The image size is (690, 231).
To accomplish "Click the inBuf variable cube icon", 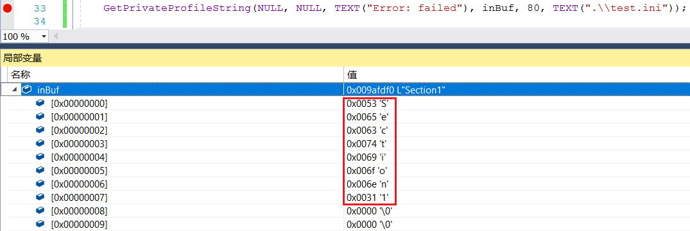I will click(x=28, y=90).
